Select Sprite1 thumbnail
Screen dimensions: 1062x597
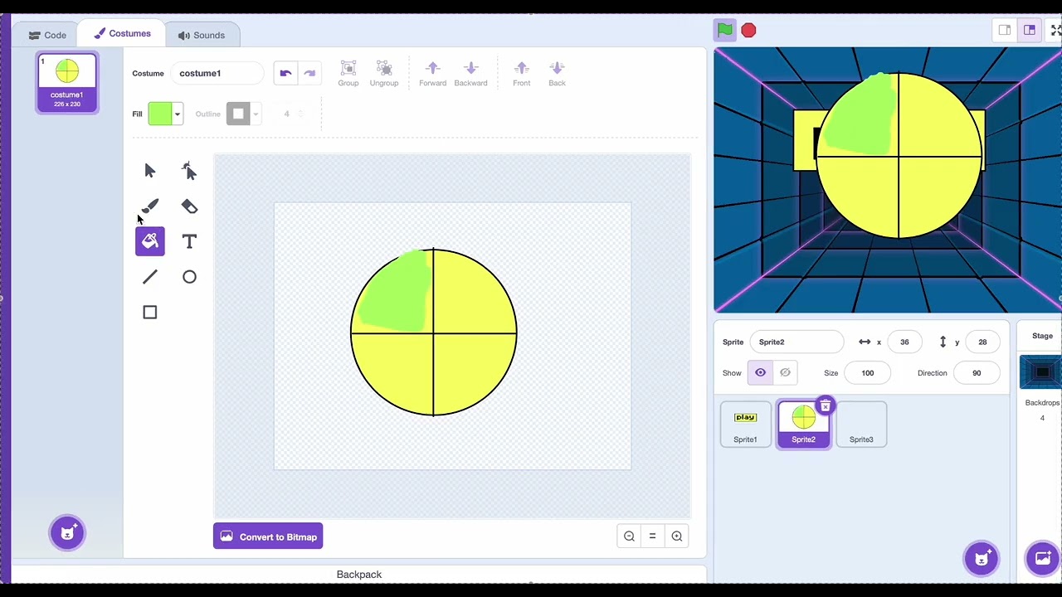[745, 425]
